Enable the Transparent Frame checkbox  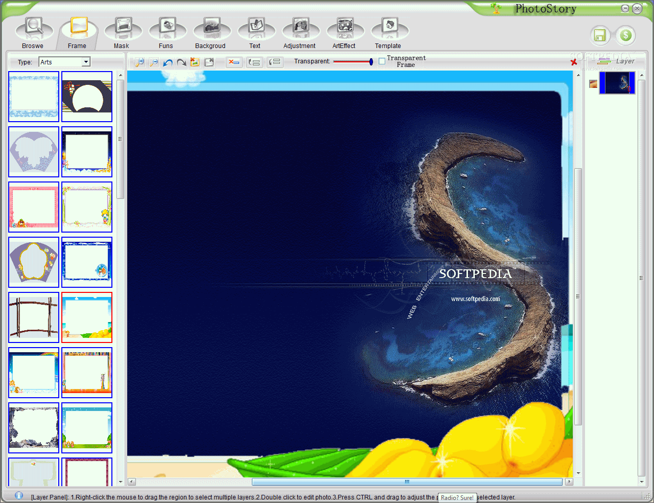[x=382, y=61]
